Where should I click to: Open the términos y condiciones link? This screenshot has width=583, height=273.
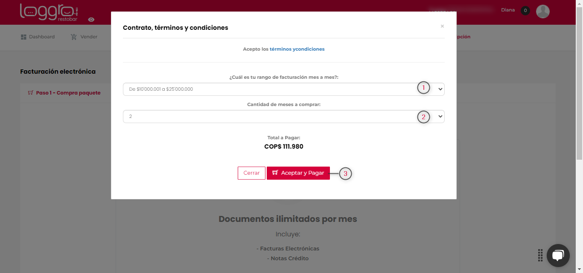pyautogui.click(x=297, y=49)
